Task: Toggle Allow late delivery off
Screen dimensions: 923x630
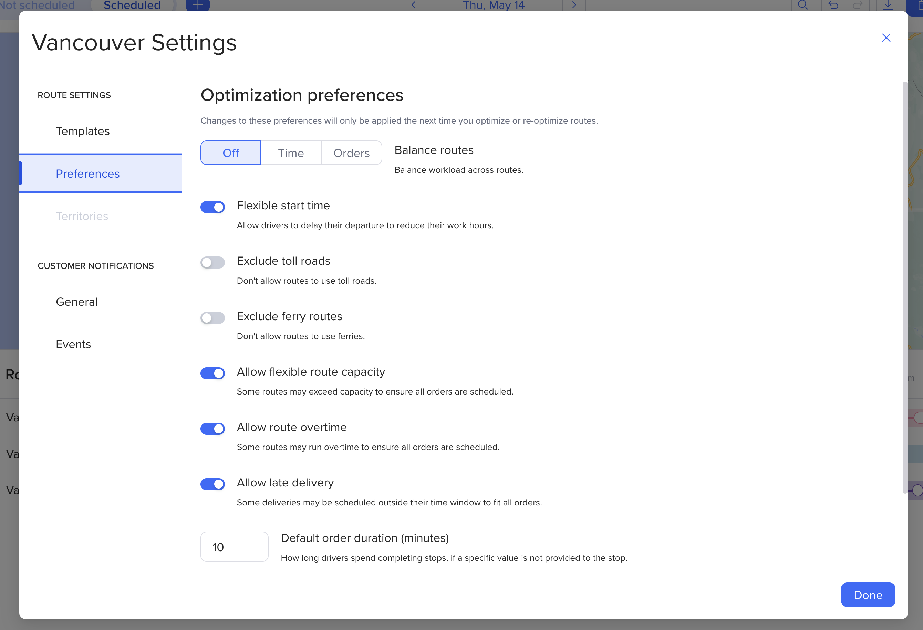Action: coord(212,484)
